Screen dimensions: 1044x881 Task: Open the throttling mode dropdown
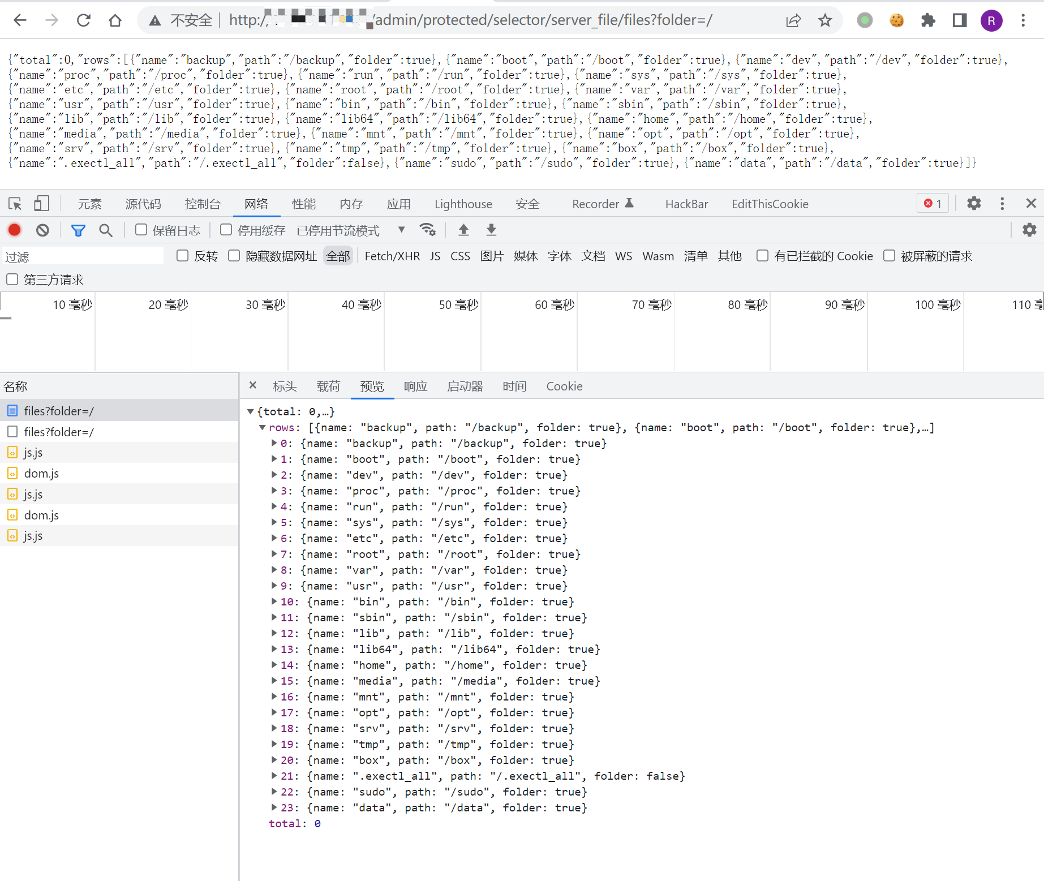(401, 230)
